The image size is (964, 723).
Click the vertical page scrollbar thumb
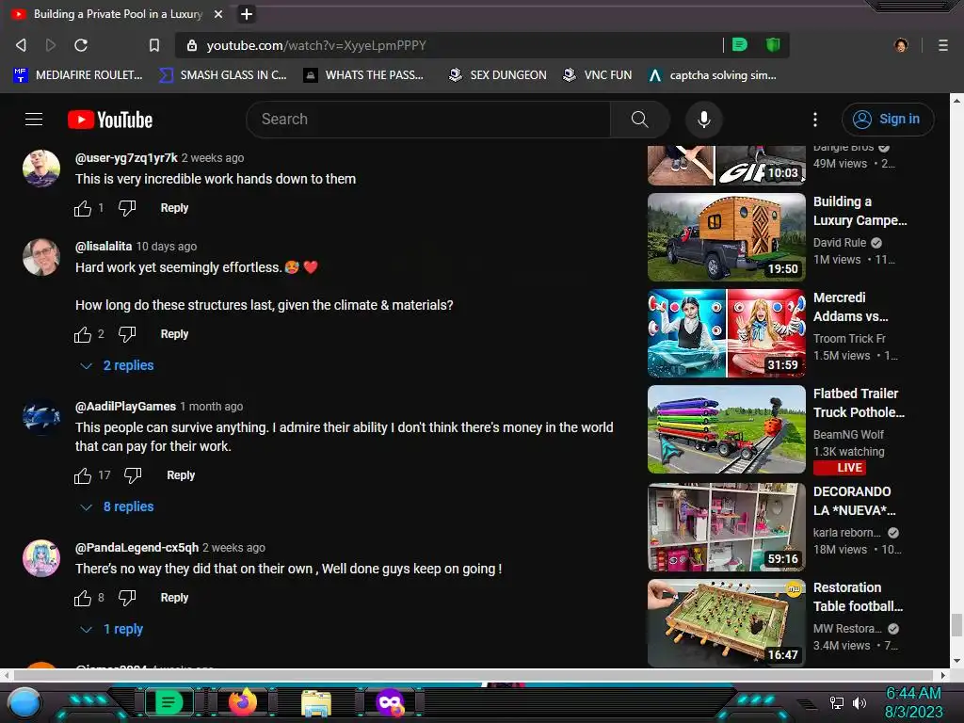956,625
